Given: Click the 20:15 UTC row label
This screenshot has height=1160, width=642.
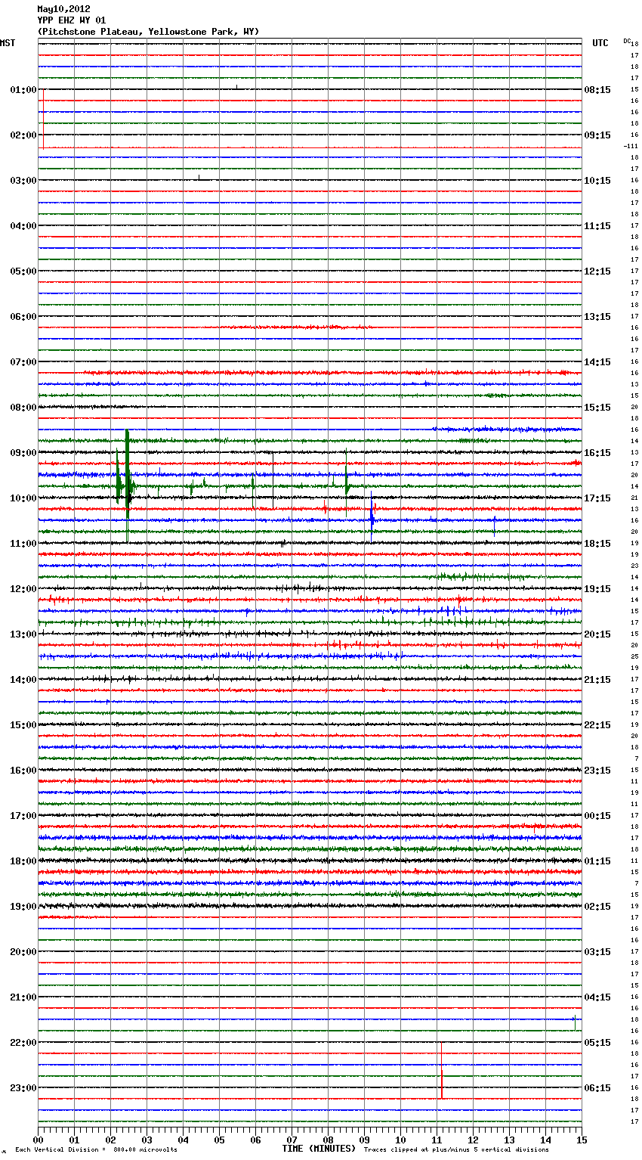Looking at the screenshot, I should [597, 634].
